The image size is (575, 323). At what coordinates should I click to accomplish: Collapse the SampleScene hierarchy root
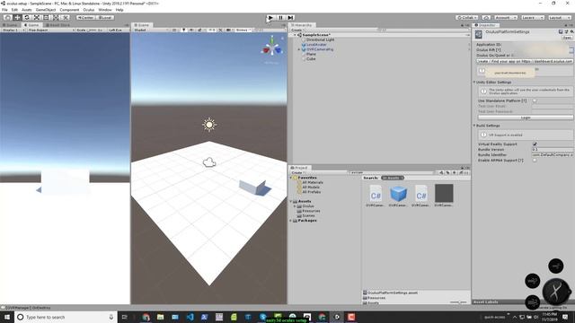pyautogui.click(x=295, y=35)
